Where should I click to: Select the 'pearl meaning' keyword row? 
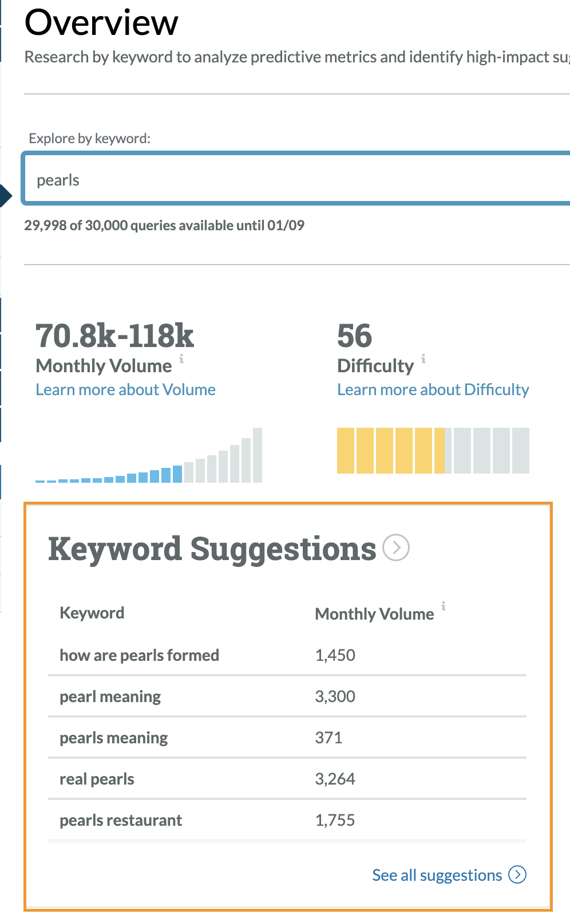[110, 696]
